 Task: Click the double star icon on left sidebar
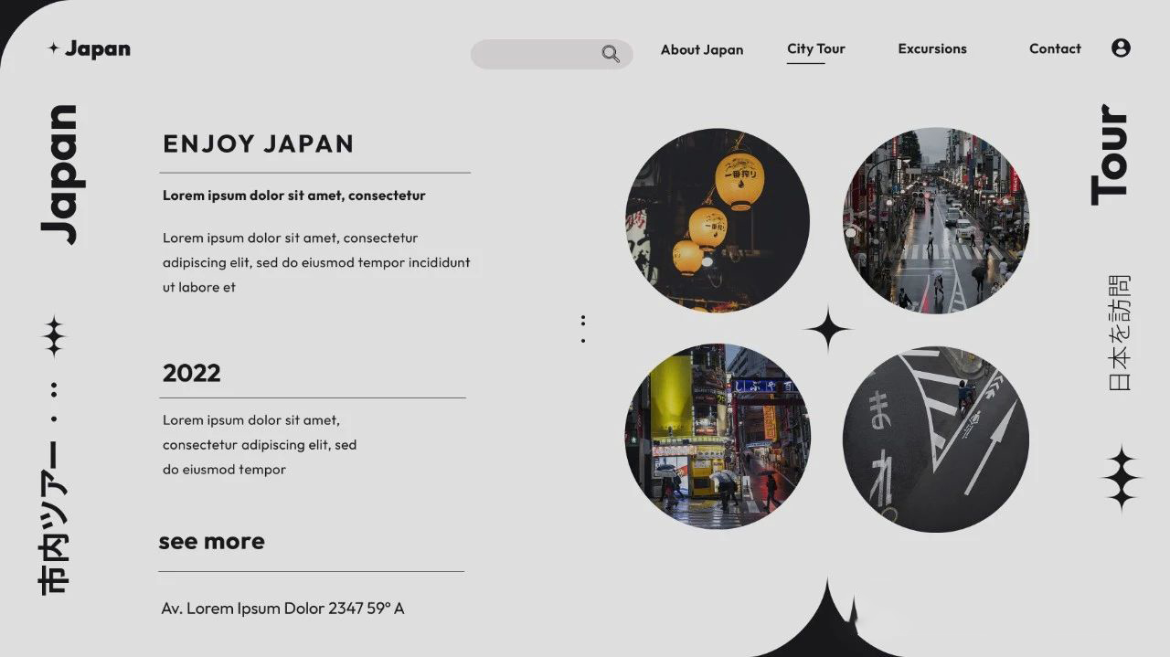pos(54,336)
